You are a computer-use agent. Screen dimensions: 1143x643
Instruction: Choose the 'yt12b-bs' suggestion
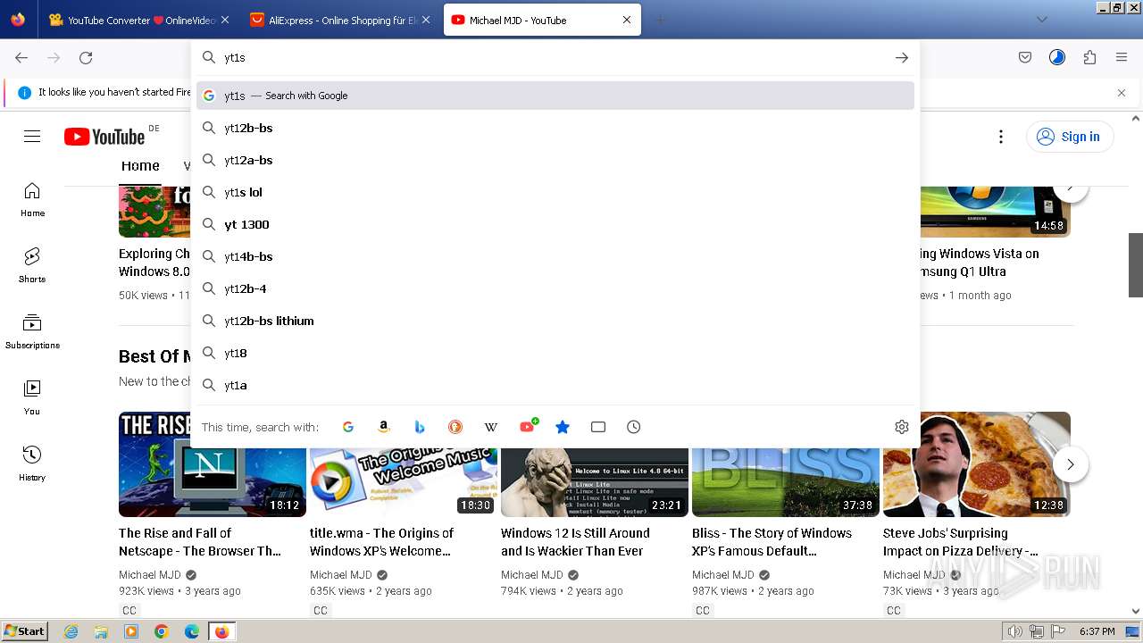point(555,128)
